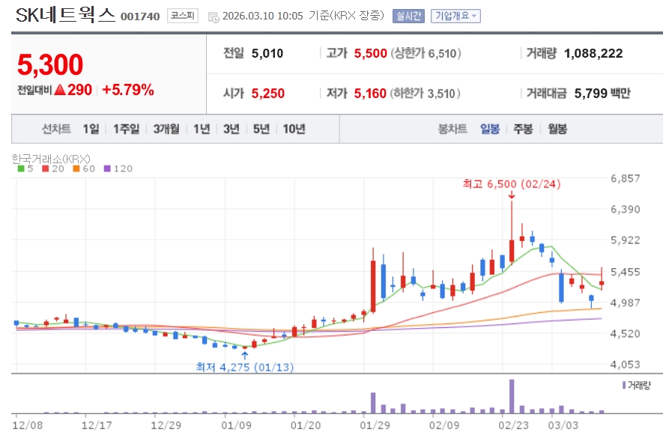
Task: Select the 1년 line chart tab
Action: coord(202,129)
